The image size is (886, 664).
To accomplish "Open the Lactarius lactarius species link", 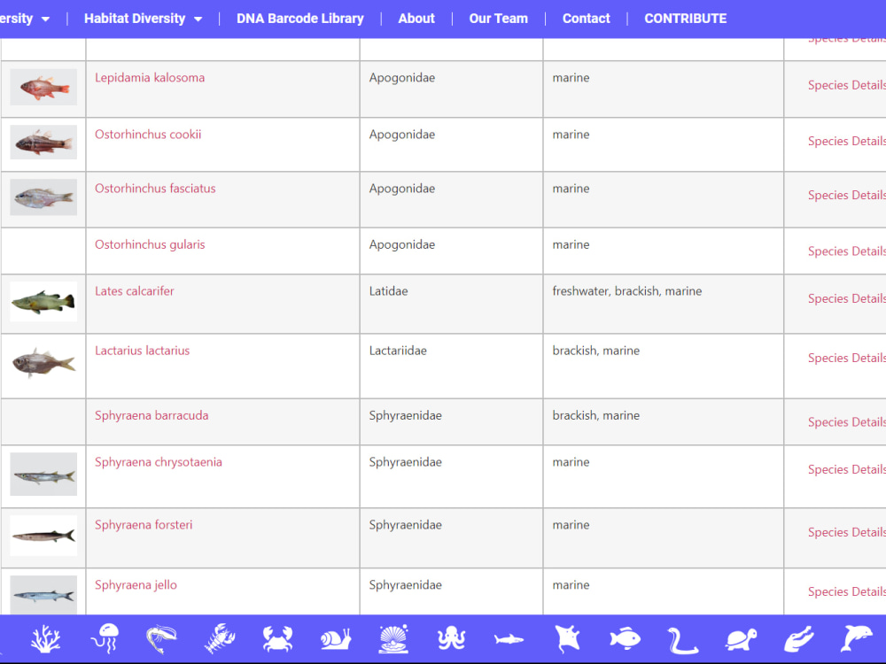I will tap(143, 351).
